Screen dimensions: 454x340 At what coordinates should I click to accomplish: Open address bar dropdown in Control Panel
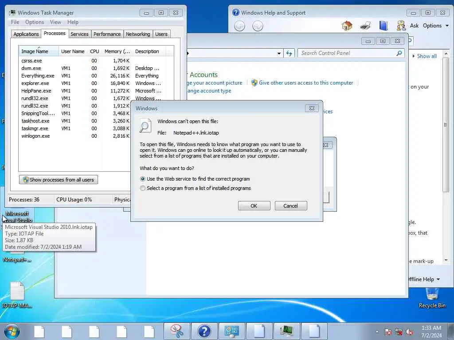coord(279,54)
